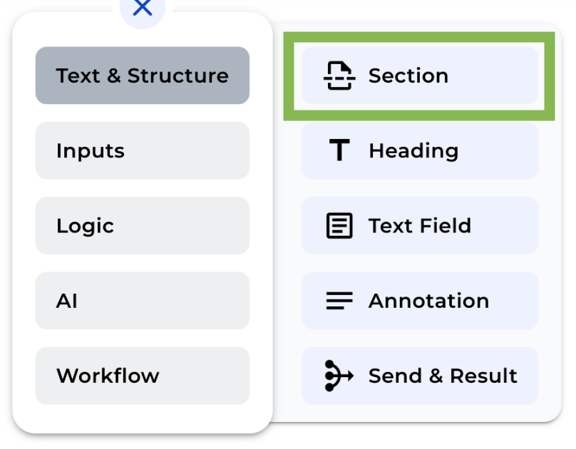Switch to the Inputs category
The image size is (576, 449).
142,150
